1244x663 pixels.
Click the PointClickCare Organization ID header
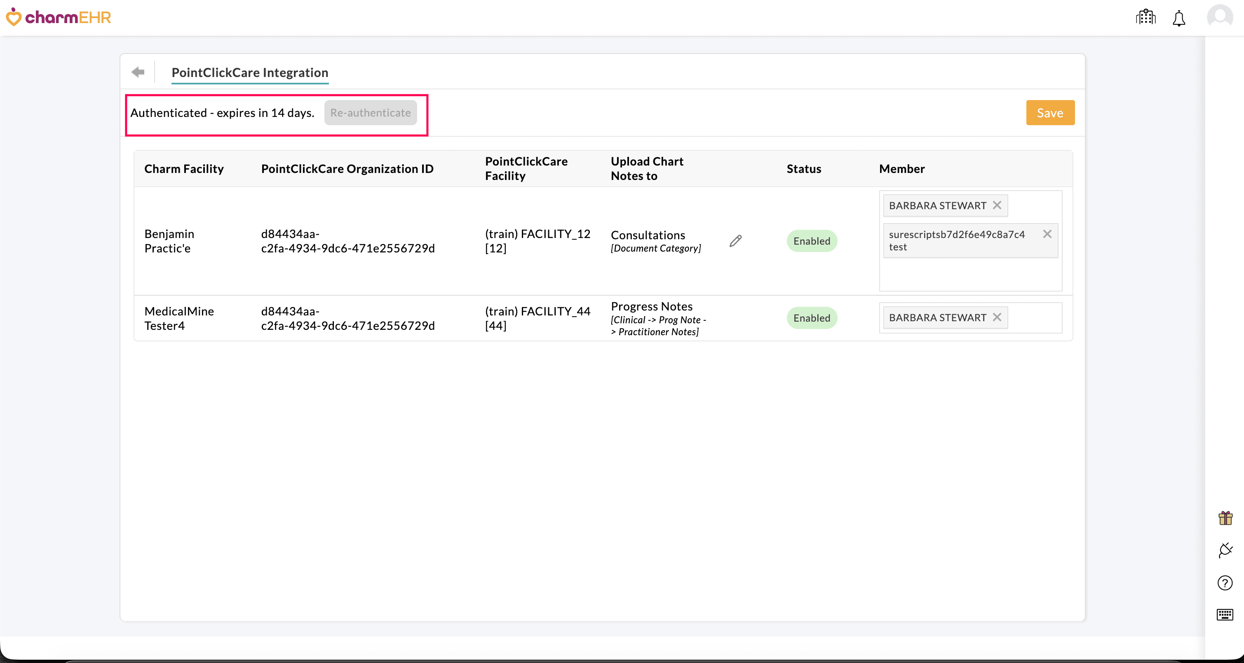click(347, 168)
